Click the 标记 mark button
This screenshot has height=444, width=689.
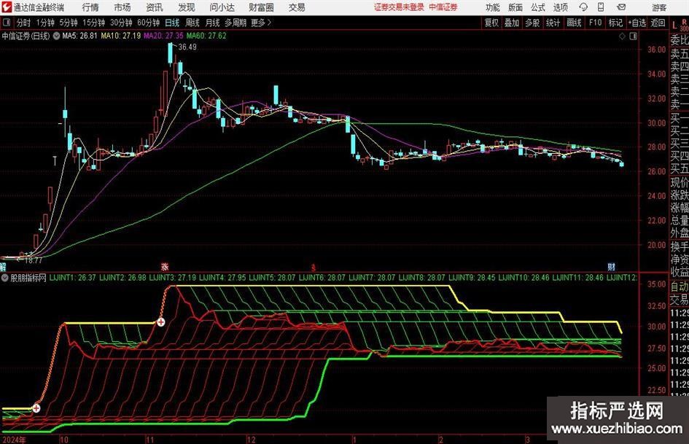615,23
